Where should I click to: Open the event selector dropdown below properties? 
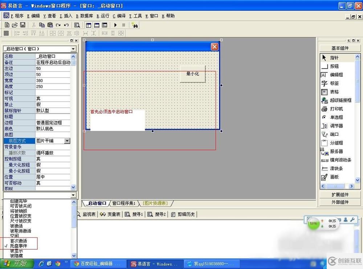point(73,195)
